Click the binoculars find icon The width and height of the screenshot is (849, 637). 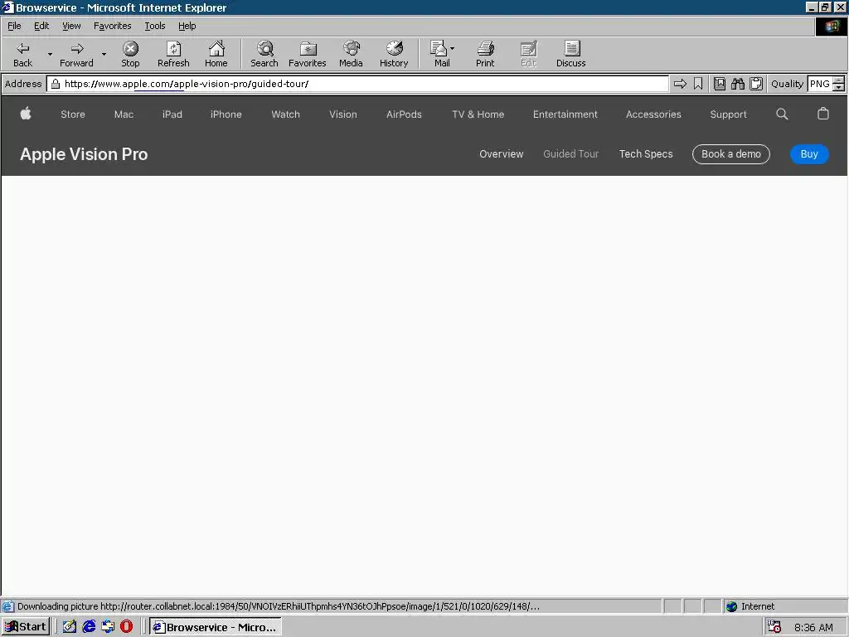(737, 84)
